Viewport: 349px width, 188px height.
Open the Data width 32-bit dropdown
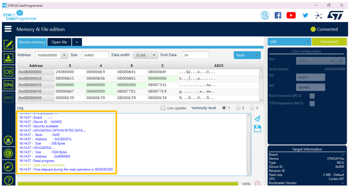coord(145,55)
